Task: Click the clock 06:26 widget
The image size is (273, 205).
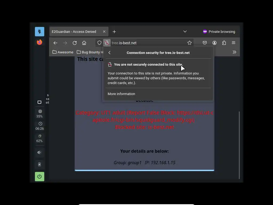Action: coord(39,126)
